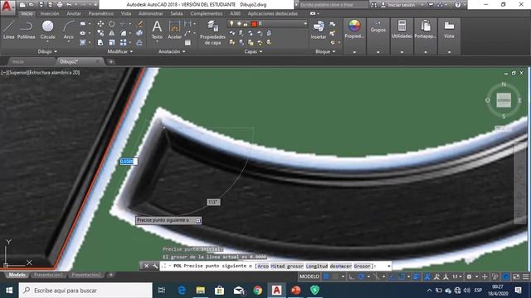This screenshot has height=298, width=531.
Task: Insert a table from Anotación panel
Action: 188,42
